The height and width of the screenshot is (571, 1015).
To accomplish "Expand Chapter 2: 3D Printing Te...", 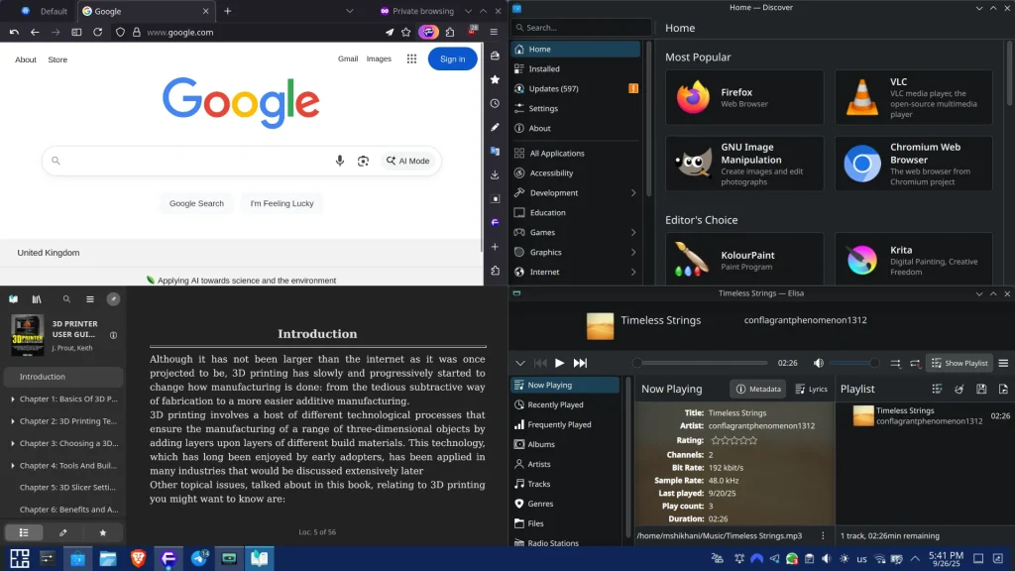I will point(12,420).
